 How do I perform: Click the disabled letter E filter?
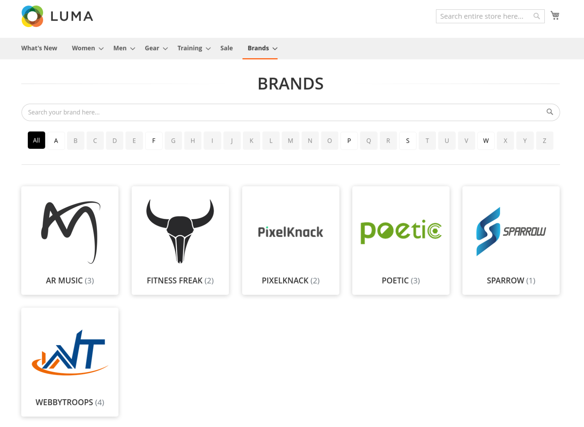click(134, 141)
